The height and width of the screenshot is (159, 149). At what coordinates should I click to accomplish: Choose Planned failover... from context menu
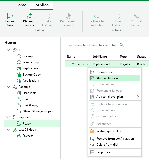[x=115, y=78]
